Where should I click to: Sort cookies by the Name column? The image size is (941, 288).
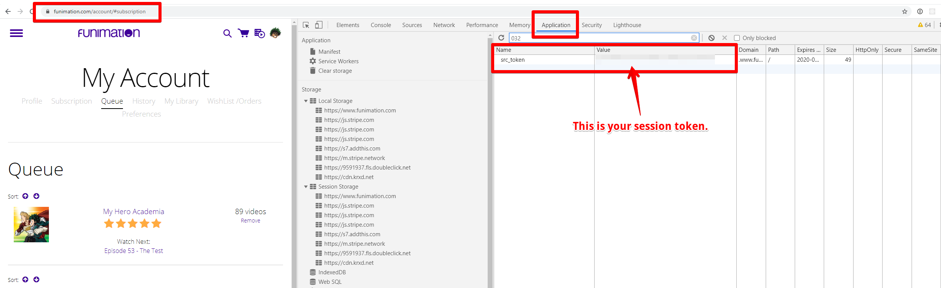point(544,50)
